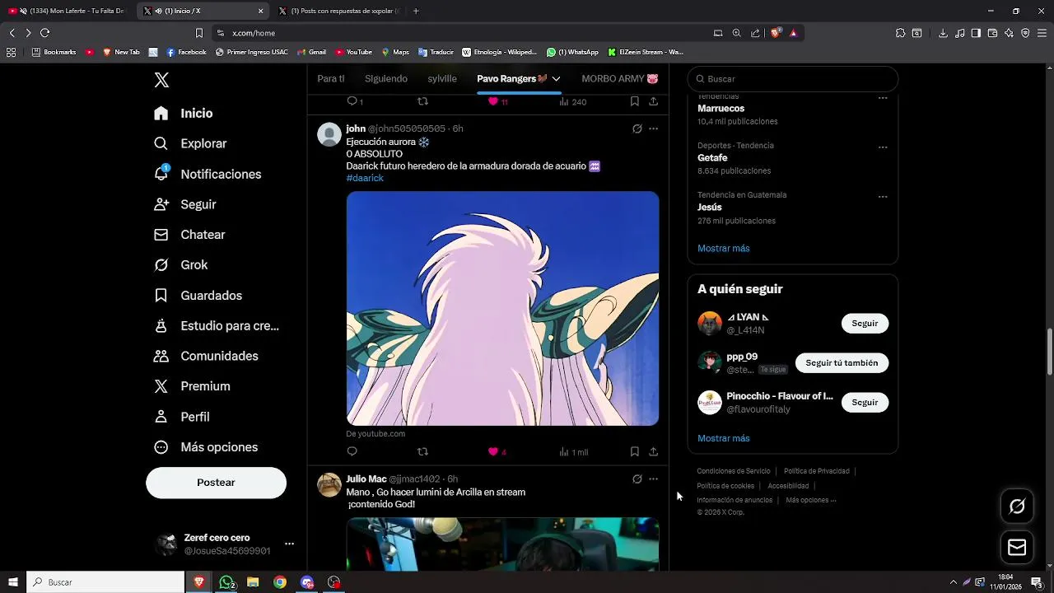Open options for Getafe trend
Screen dimensions: 1054x593
[x=883, y=147]
